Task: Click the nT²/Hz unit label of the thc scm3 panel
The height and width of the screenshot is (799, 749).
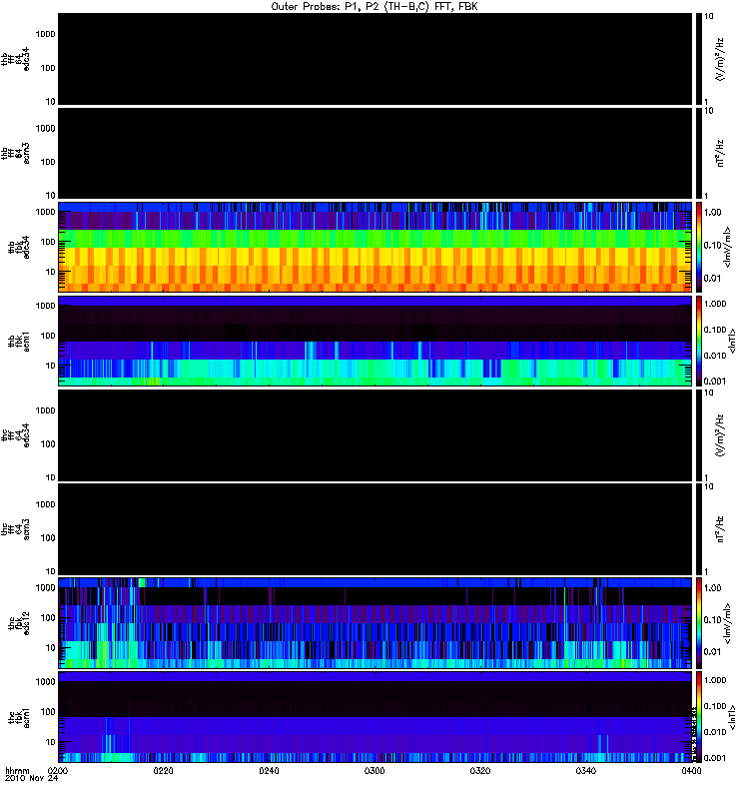Action: pos(720,529)
